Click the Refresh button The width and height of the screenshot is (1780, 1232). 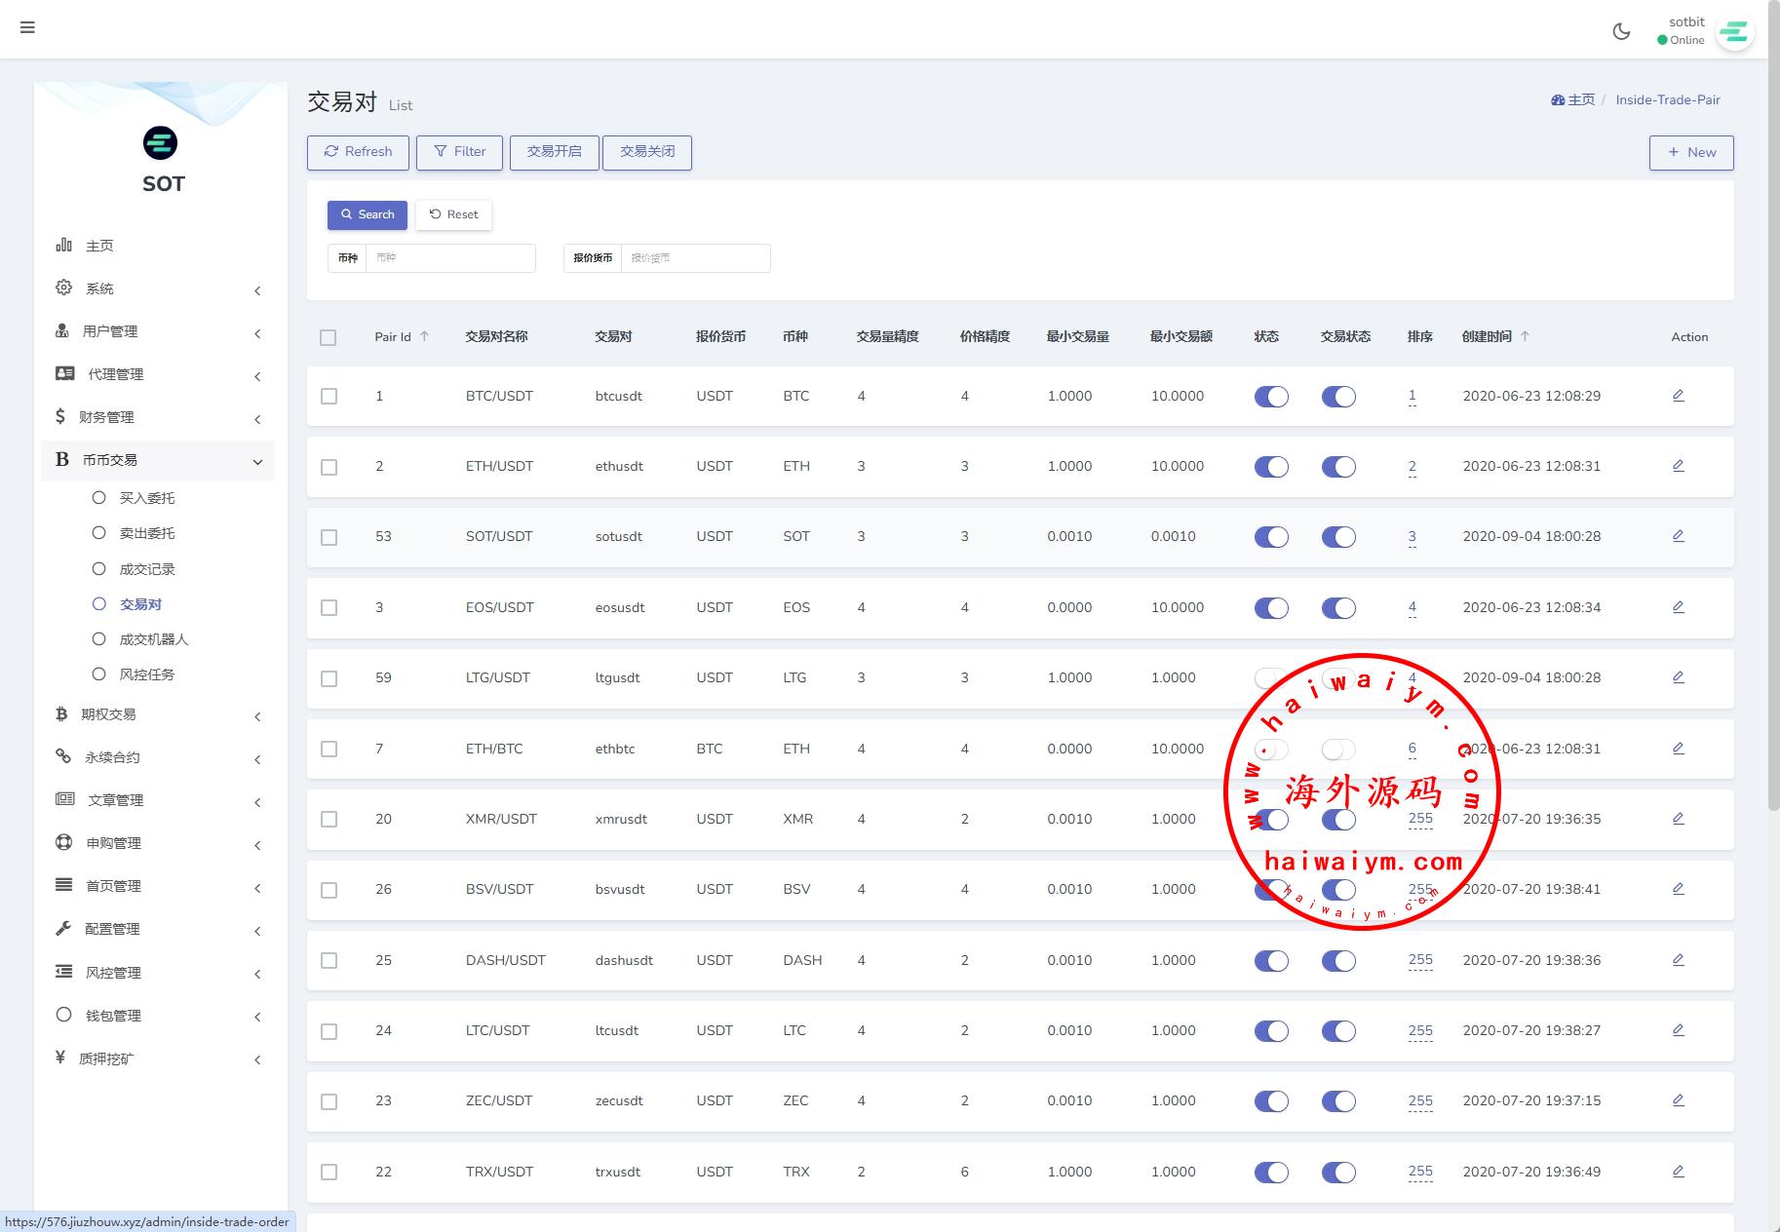pyautogui.click(x=358, y=152)
